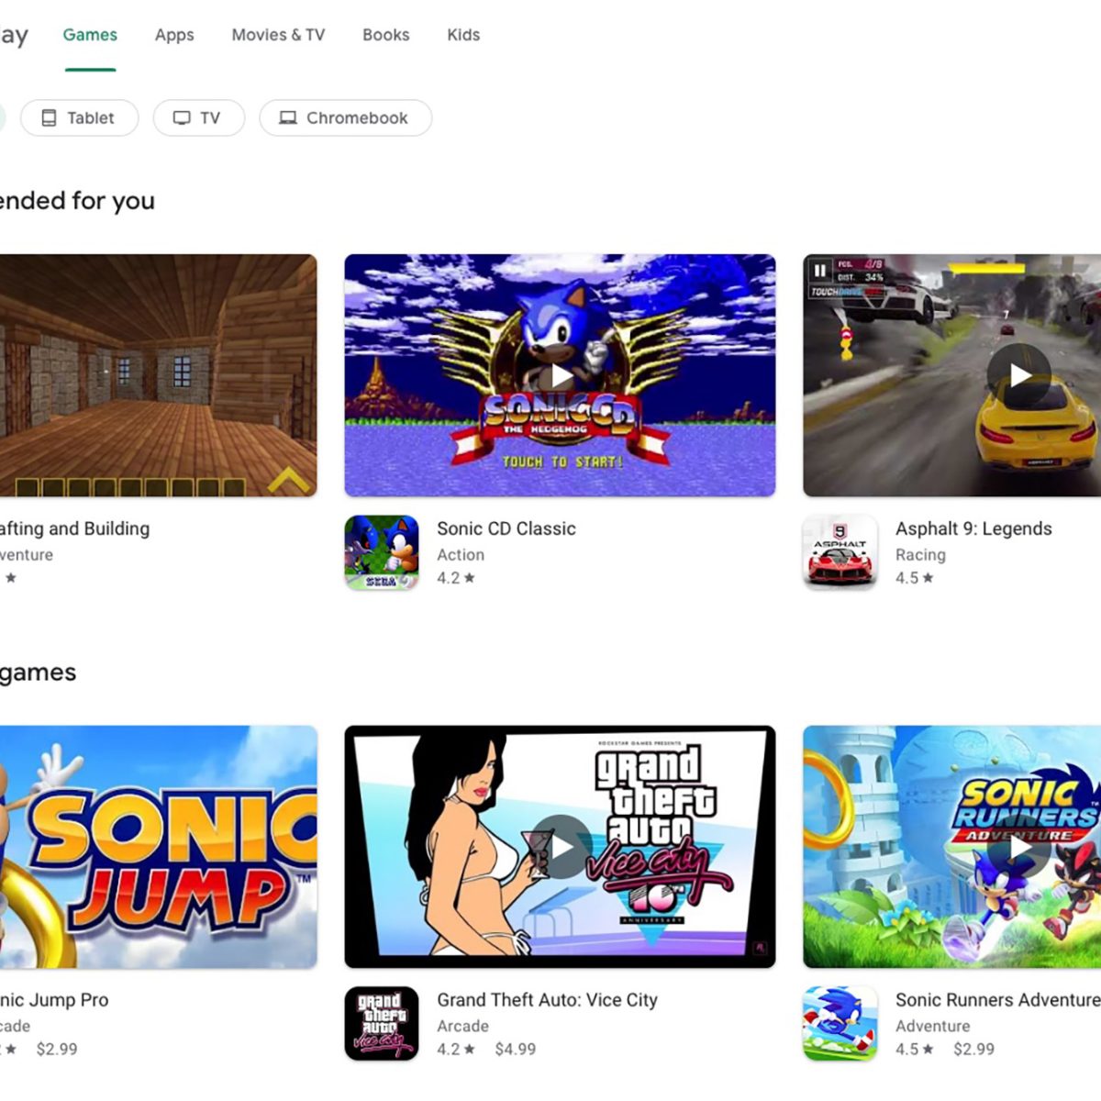Open the Books tab
This screenshot has height=1101, width=1101.
pyautogui.click(x=385, y=35)
